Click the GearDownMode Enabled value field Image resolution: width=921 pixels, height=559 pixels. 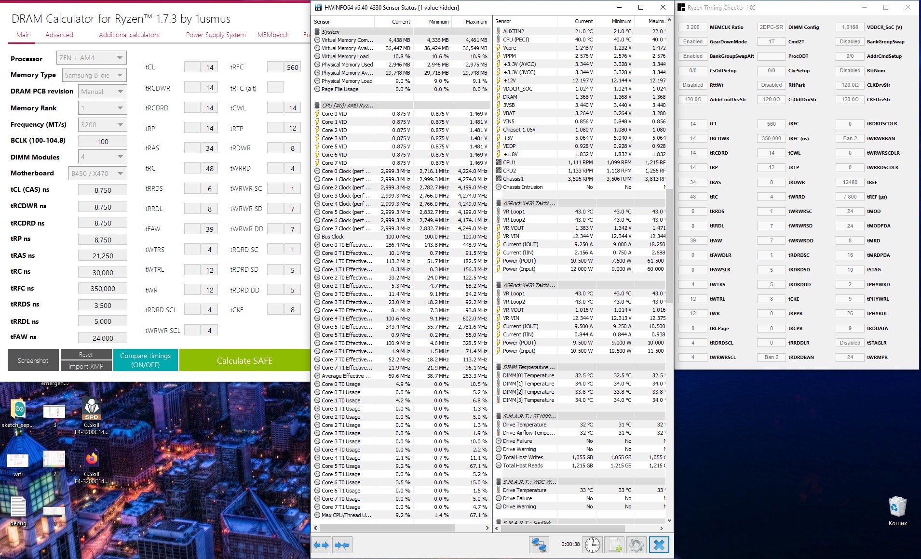coord(692,41)
